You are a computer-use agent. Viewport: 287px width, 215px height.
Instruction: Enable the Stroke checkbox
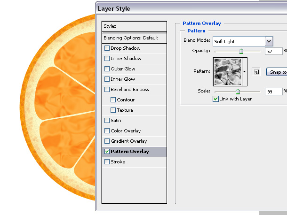[x=107, y=162]
